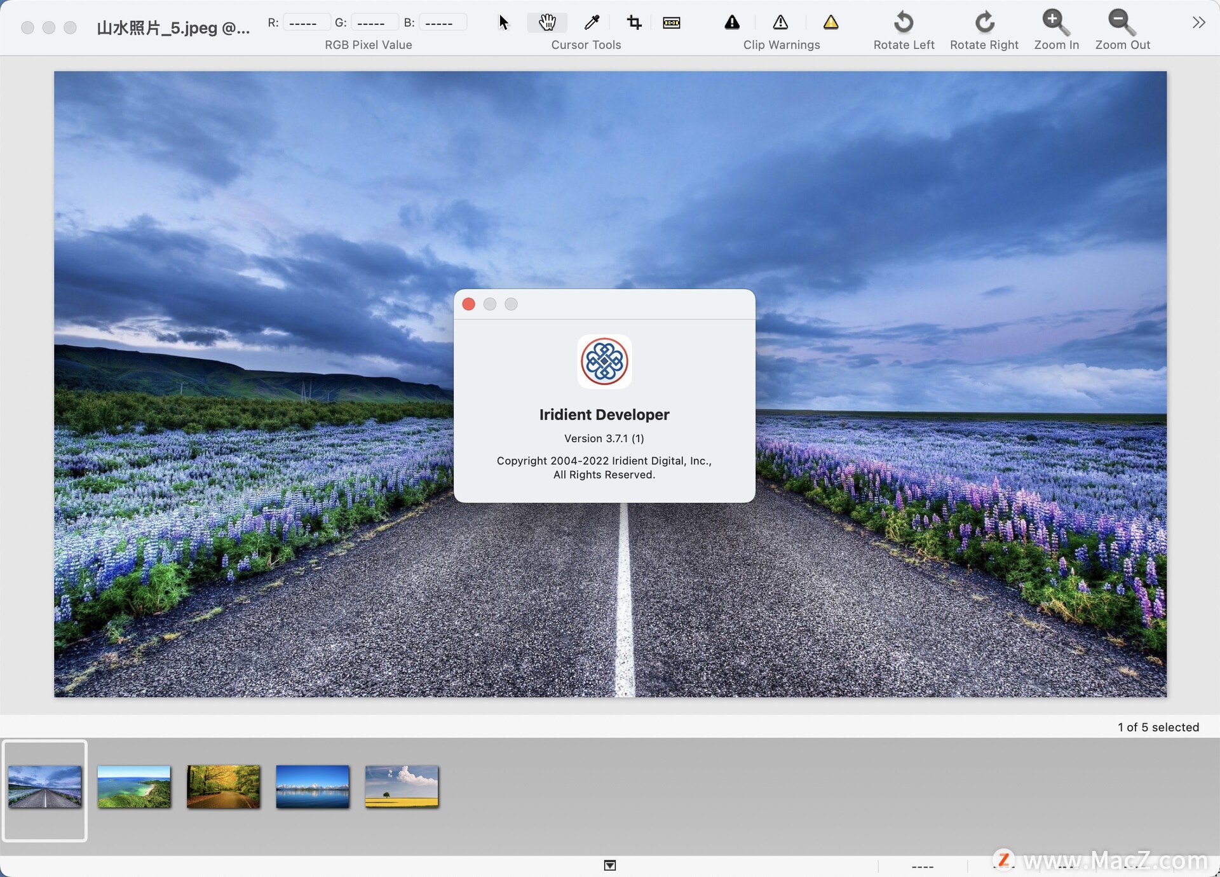Toggle the yellow gamut clip warning

(830, 23)
